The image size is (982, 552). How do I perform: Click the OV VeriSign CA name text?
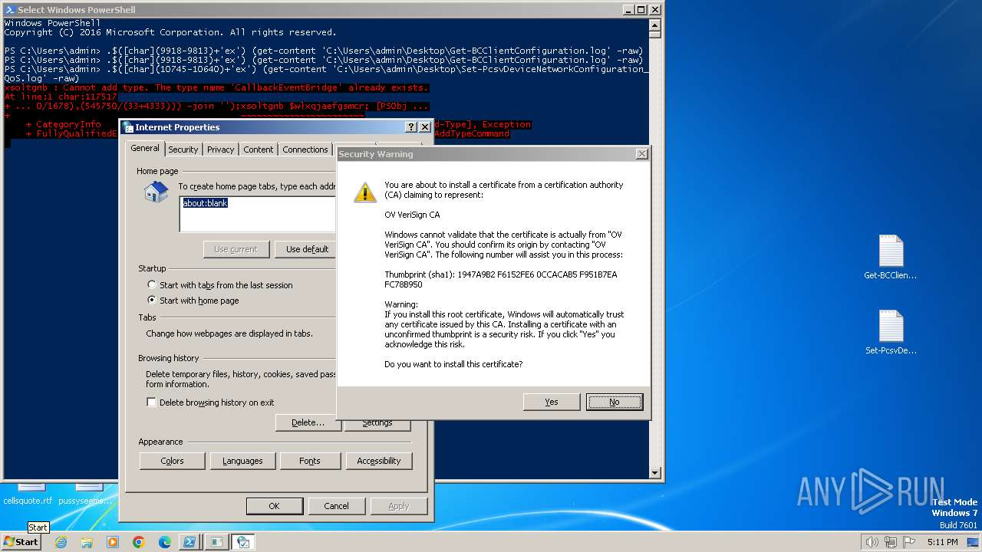pyautogui.click(x=412, y=215)
